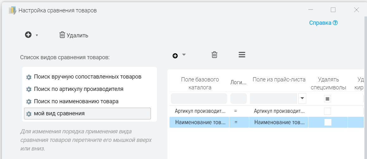Toggle 'Удалять спецсимволы' checkbox in the filter row
The width and height of the screenshot is (367, 159).
coord(327,99)
